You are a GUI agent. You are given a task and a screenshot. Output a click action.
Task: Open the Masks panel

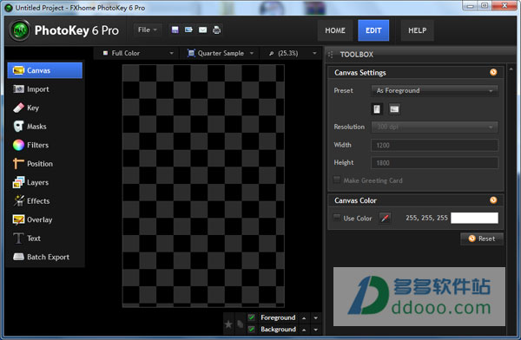(45, 126)
